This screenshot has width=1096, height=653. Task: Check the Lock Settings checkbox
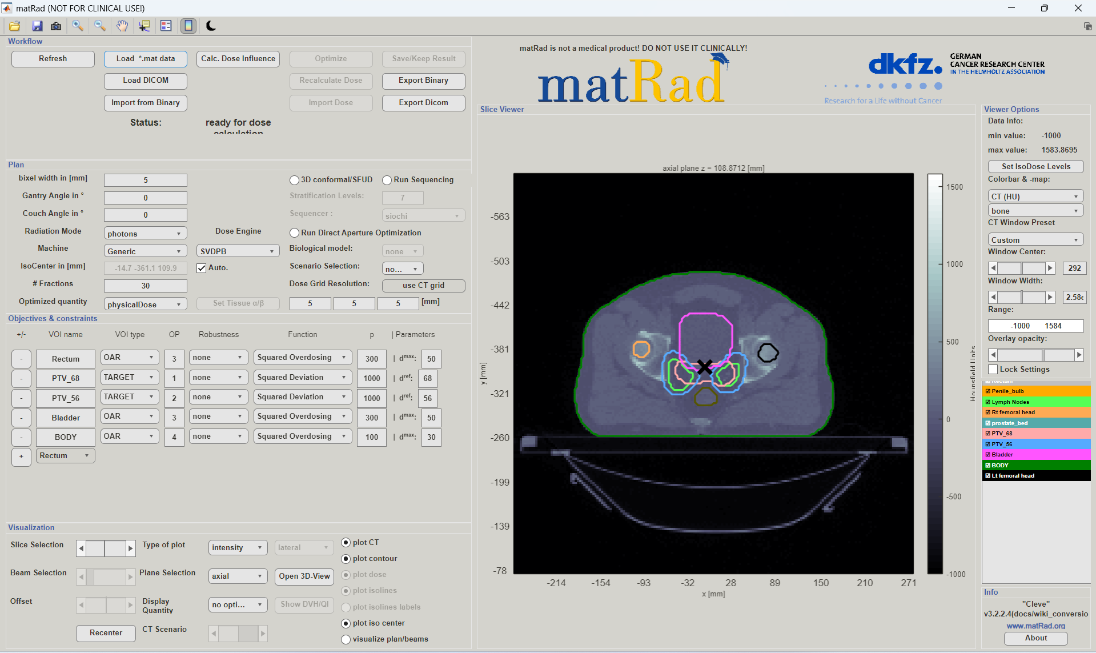tap(993, 370)
